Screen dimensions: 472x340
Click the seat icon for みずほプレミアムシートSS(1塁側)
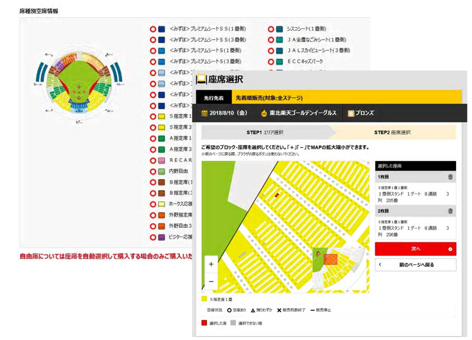162,29
